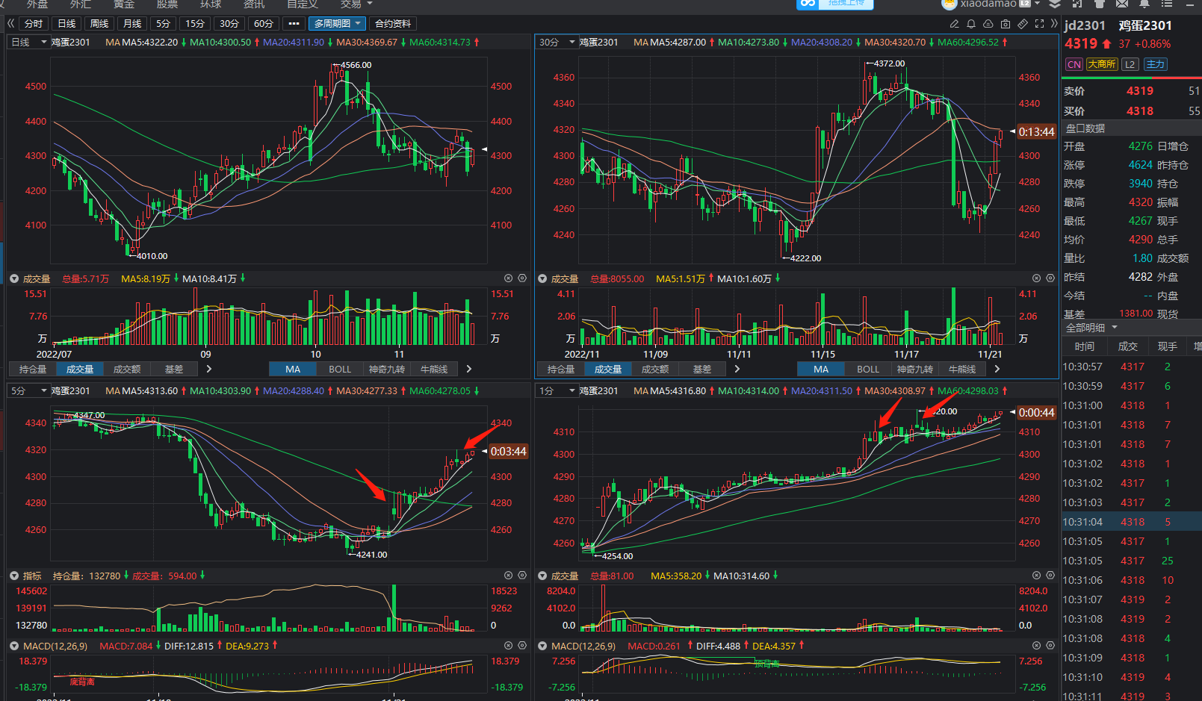The image size is (1202, 701).
Task: Click the L2 level tag under price
Action: point(1130,64)
